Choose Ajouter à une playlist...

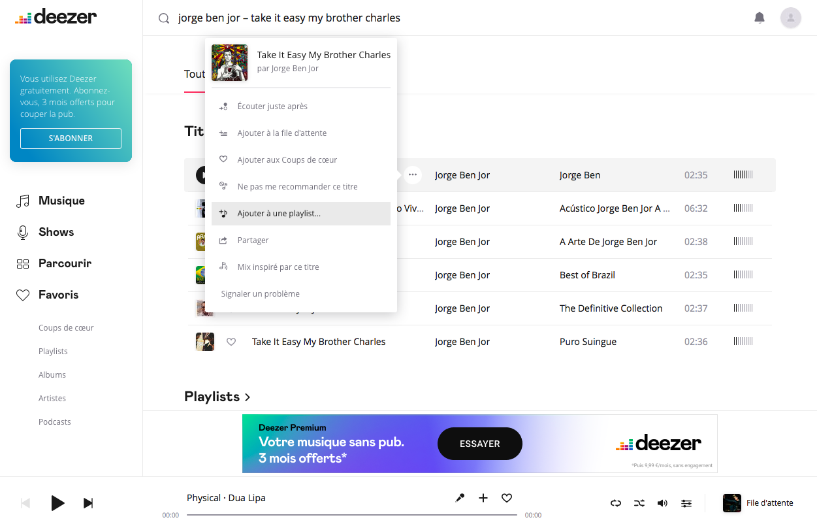pyautogui.click(x=301, y=214)
